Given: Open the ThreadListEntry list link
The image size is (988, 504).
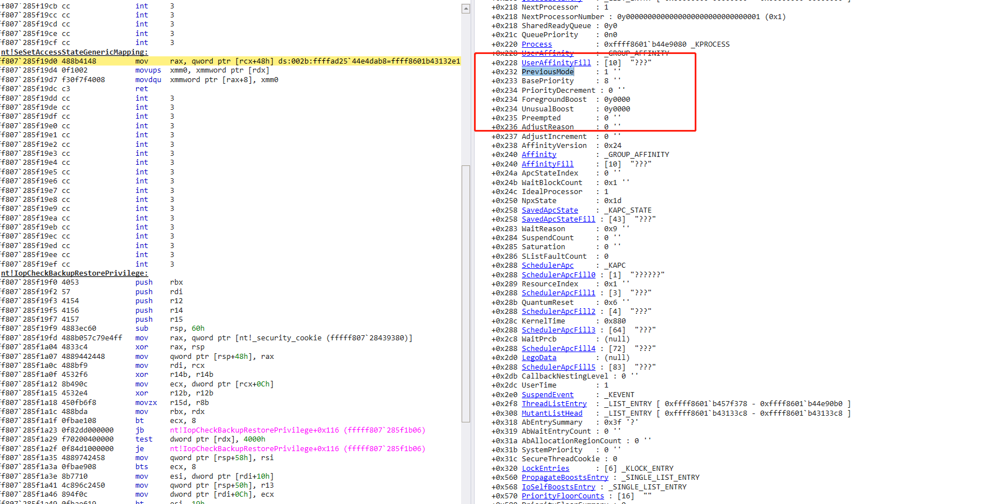Looking at the screenshot, I should [x=554, y=404].
